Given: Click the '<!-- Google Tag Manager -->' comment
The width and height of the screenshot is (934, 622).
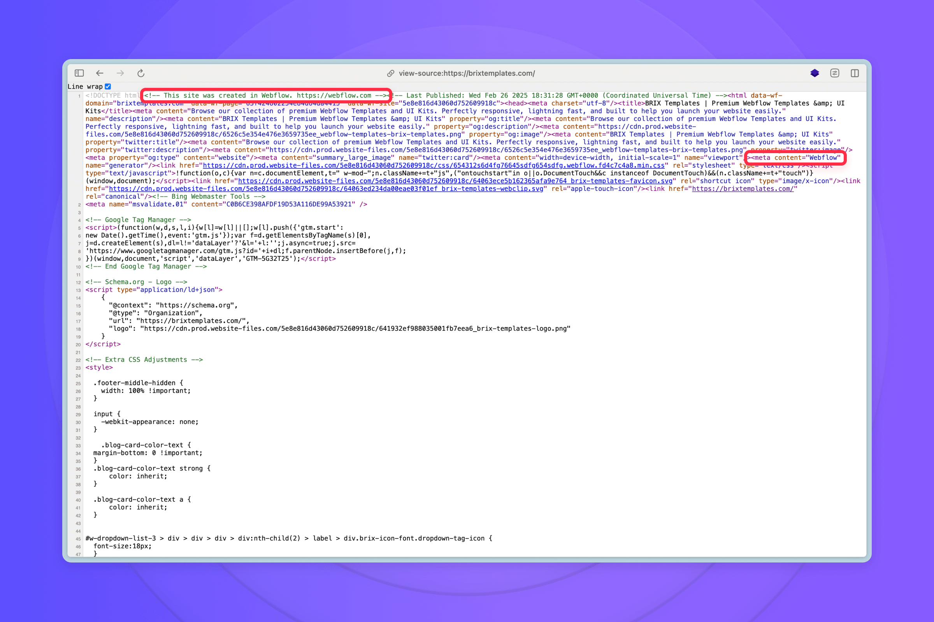Looking at the screenshot, I should [x=138, y=220].
